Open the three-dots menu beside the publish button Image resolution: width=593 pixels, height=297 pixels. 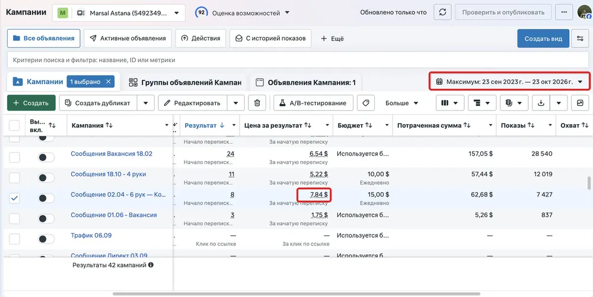pos(564,12)
